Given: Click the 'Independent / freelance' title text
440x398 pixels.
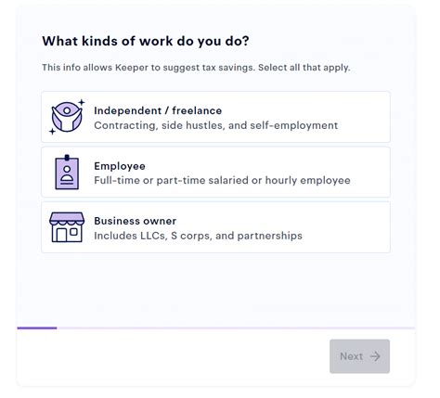Looking at the screenshot, I should pyautogui.click(x=158, y=110).
